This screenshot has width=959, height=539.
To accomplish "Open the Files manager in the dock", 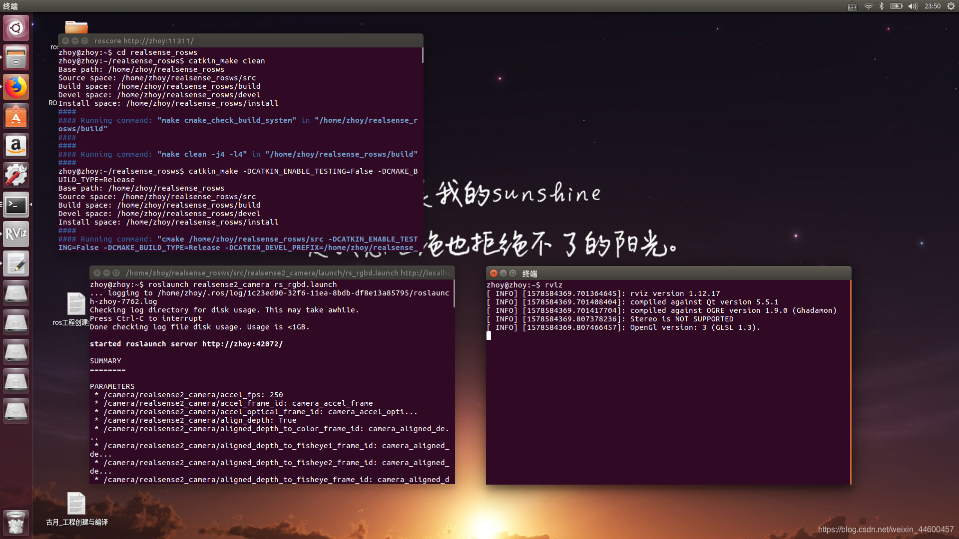I will [16, 57].
